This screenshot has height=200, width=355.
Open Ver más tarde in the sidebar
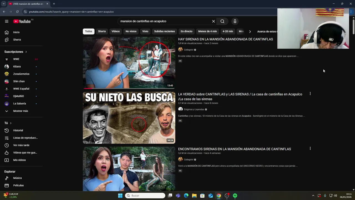click(x=21, y=145)
